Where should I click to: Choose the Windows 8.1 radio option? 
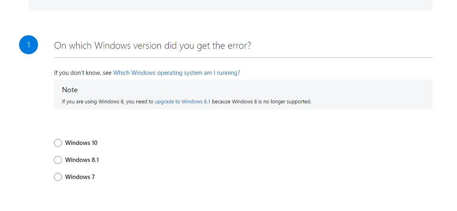(58, 160)
